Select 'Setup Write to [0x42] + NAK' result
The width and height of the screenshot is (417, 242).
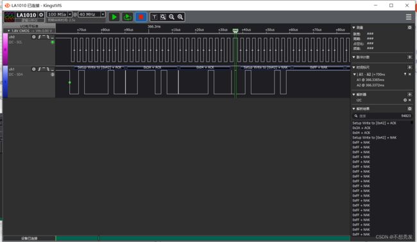[375, 137]
